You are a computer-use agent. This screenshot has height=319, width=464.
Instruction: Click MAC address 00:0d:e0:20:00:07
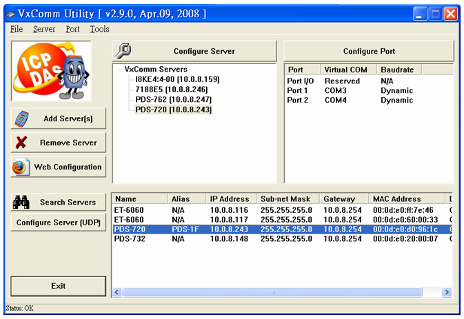(x=405, y=238)
